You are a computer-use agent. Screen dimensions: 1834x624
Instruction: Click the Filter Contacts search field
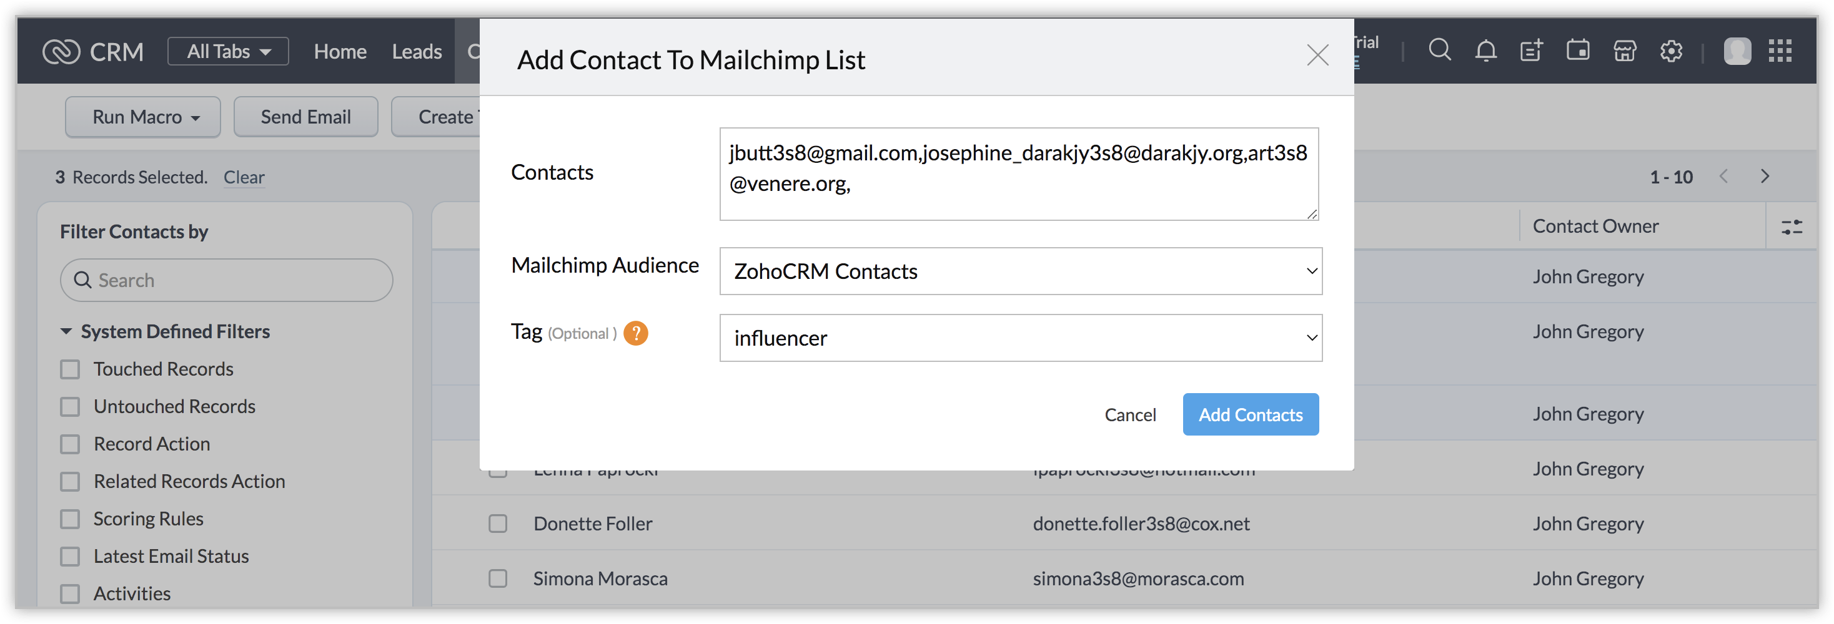coord(226,280)
